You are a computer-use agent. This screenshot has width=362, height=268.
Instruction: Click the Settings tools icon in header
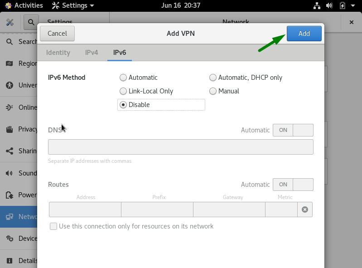10,22
